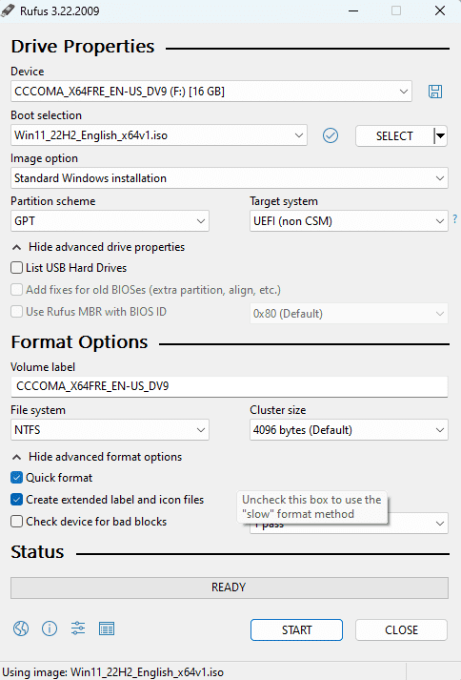Image resolution: width=461 pixels, height=680 pixels.
Task: Open the settings sliders icon
Action: point(78,628)
